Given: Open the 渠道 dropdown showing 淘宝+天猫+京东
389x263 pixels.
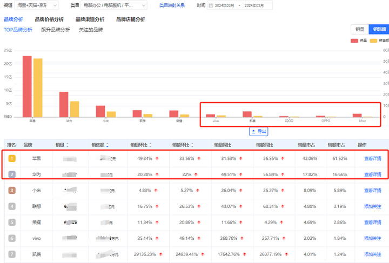Looking at the screenshot, I should (37, 5).
